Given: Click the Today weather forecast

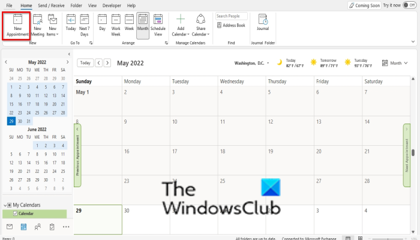Looking at the screenshot, I should click(x=290, y=63).
